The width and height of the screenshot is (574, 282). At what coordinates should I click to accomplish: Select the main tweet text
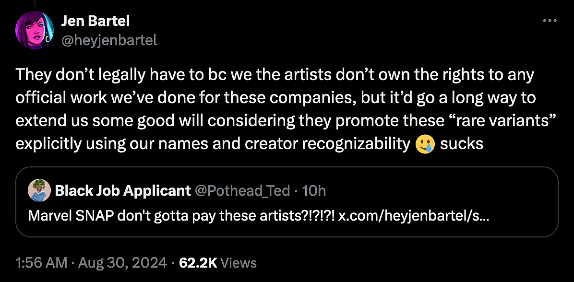[x=274, y=108]
